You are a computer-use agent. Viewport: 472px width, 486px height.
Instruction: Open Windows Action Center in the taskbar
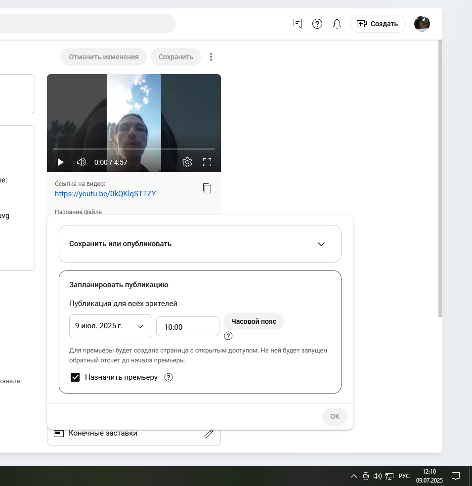(455, 476)
